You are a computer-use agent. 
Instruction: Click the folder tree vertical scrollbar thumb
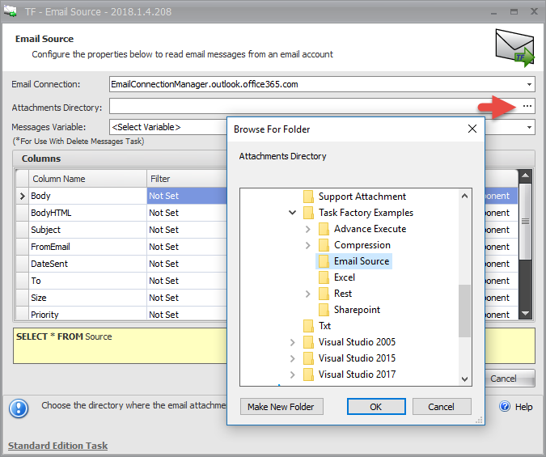[464, 311]
